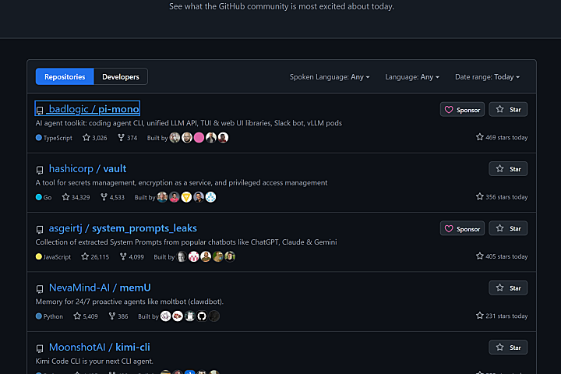Image resolution: width=561 pixels, height=374 pixels.
Task: Open last contributor avatar of system_prompts_leaks
Action: click(x=230, y=256)
